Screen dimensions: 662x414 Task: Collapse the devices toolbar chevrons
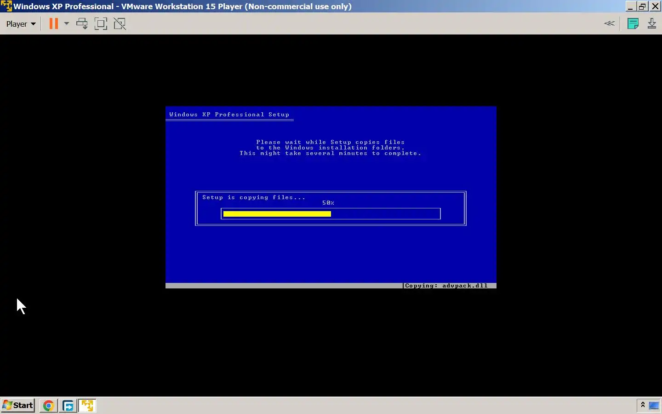[x=610, y=23]
